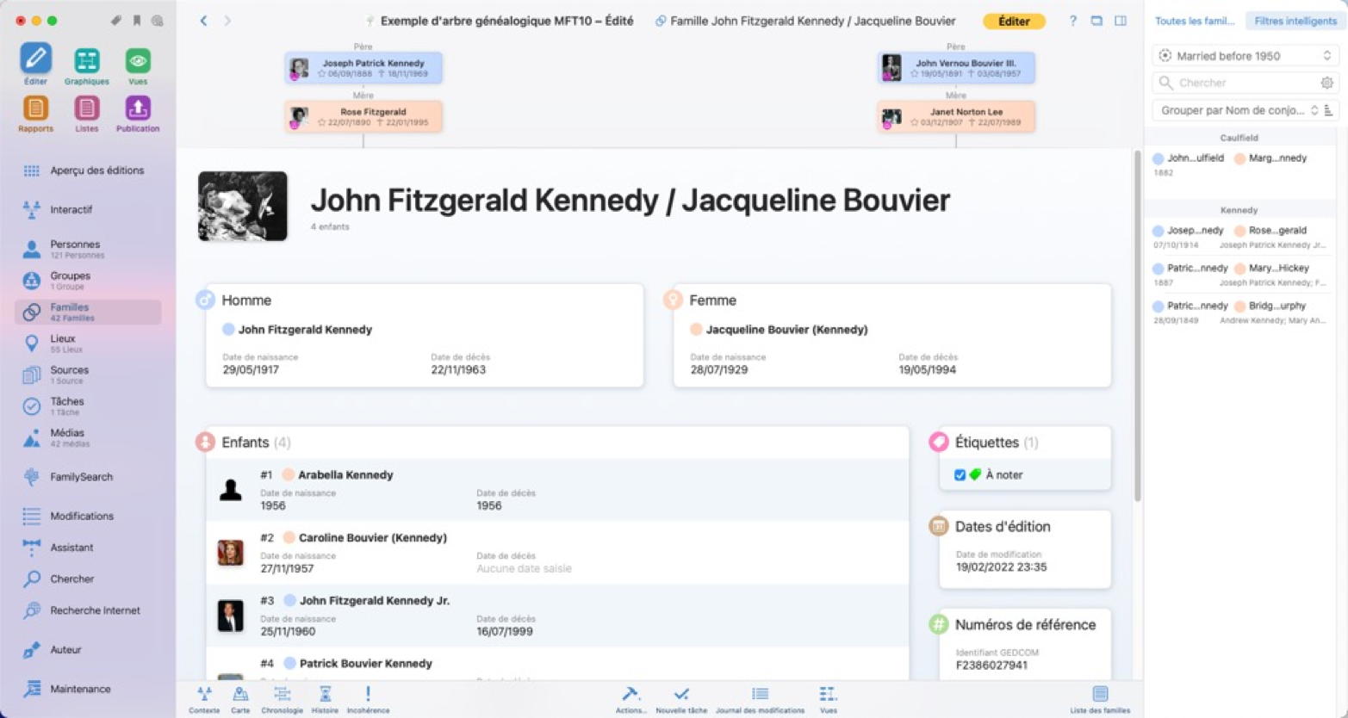
Task: Switch to the Filtres intelligents tab
Action: pos(1295,21)
